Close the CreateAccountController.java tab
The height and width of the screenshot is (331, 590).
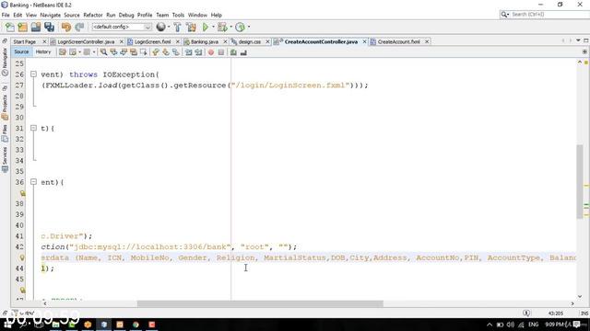(x=365, y=41)
